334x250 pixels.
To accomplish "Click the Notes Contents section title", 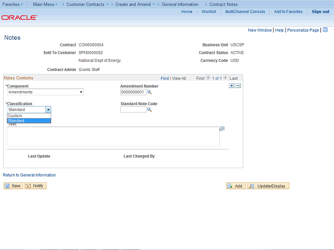I will point(19,78).
